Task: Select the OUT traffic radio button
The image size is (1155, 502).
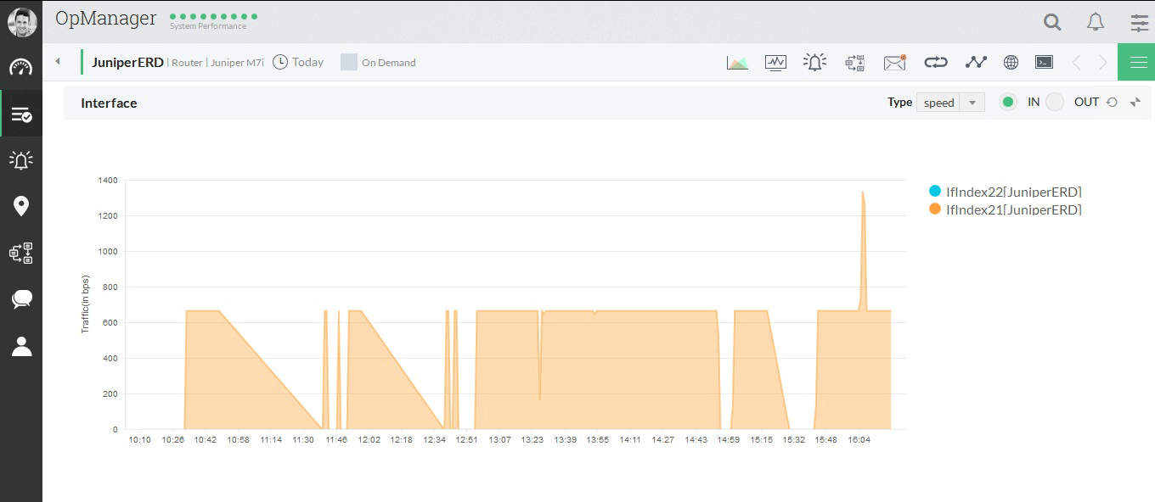Action: pyautogui.click(x=1055, y=102)
